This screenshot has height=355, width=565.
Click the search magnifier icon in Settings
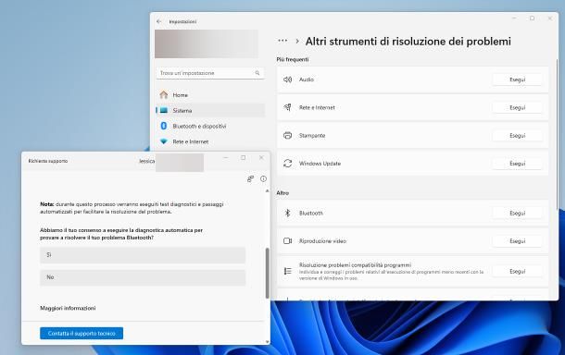click(x=257, y=73)
